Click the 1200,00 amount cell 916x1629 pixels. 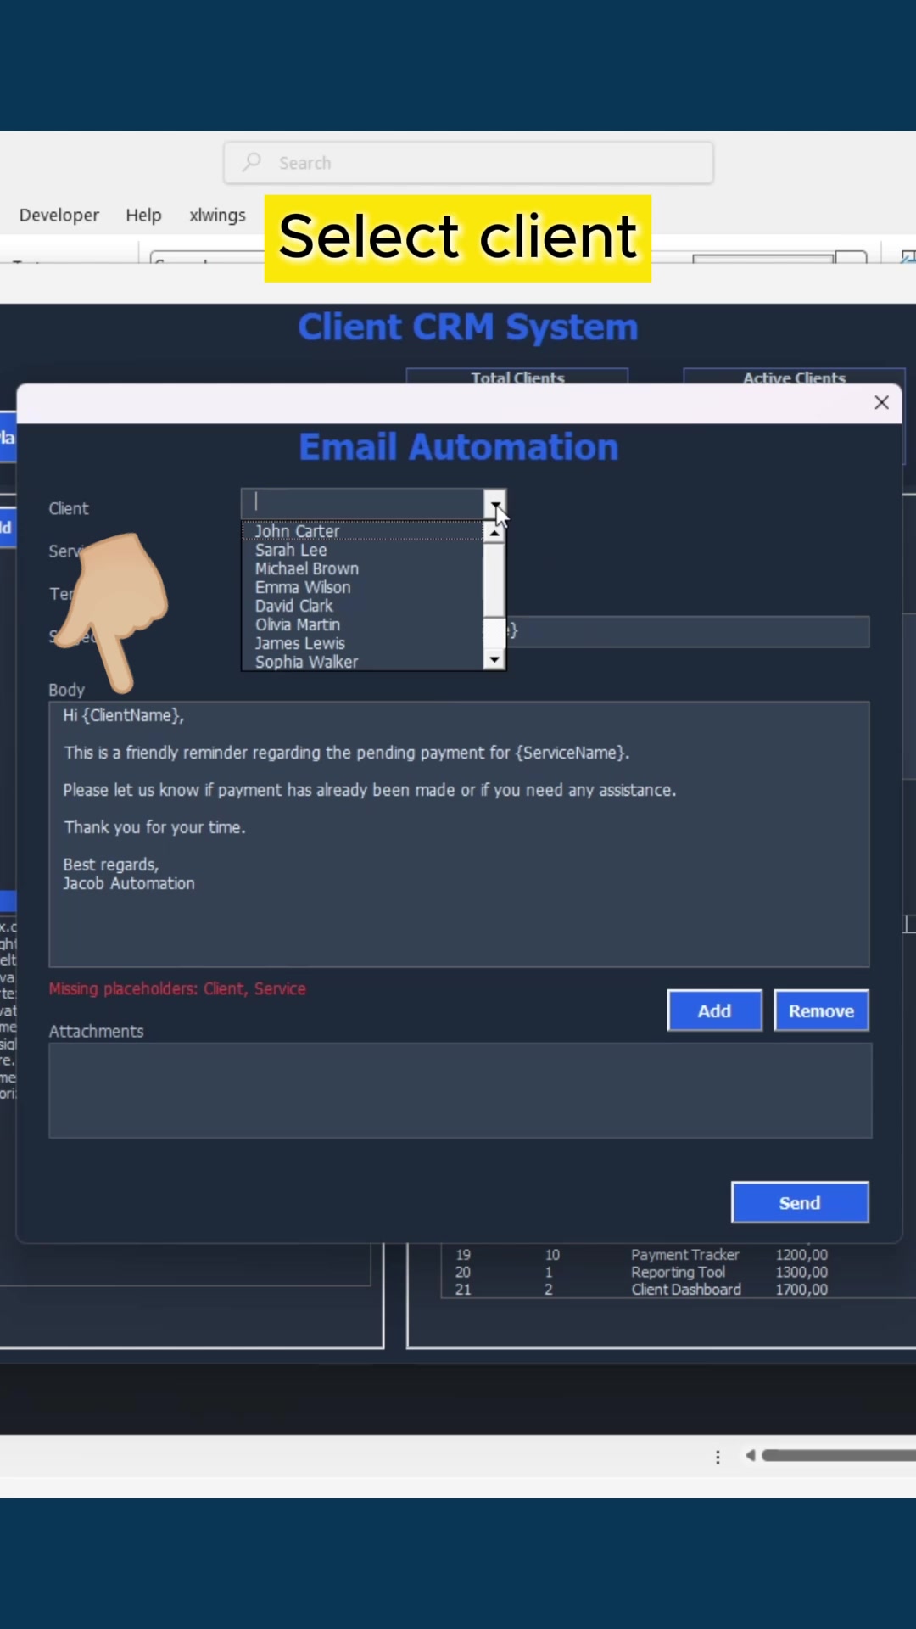[x=801, y=1255]
